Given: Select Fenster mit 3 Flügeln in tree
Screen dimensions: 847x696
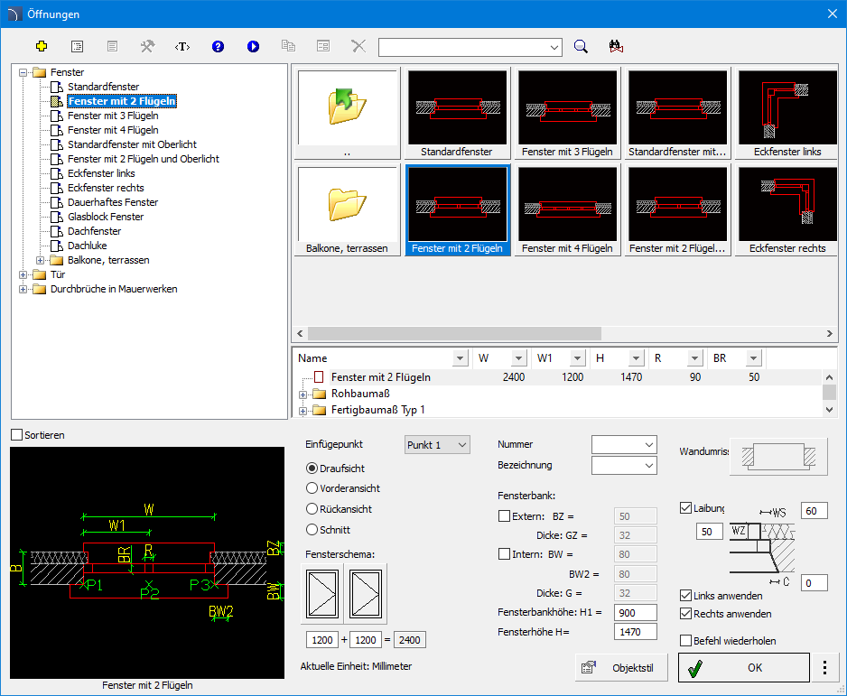Looking at the screenshot, I should tap(113, 116).
